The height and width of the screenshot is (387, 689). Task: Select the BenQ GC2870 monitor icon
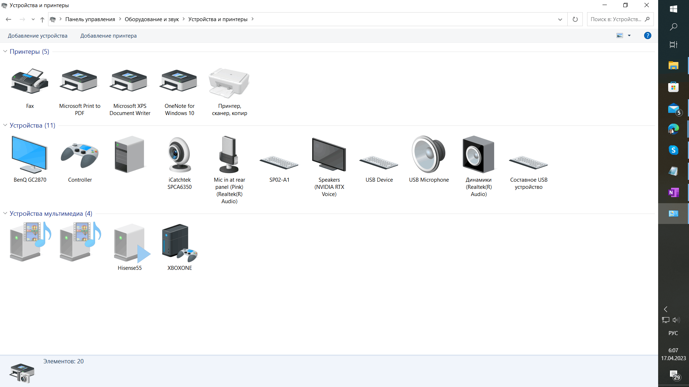[x=30, y=155]
